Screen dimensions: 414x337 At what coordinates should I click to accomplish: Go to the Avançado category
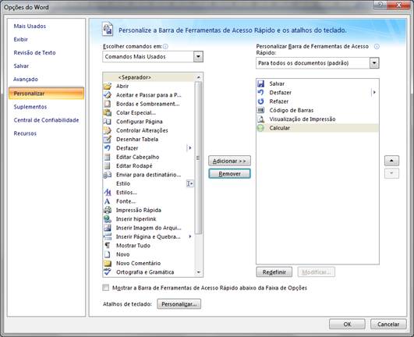click(x=26, y=80)
